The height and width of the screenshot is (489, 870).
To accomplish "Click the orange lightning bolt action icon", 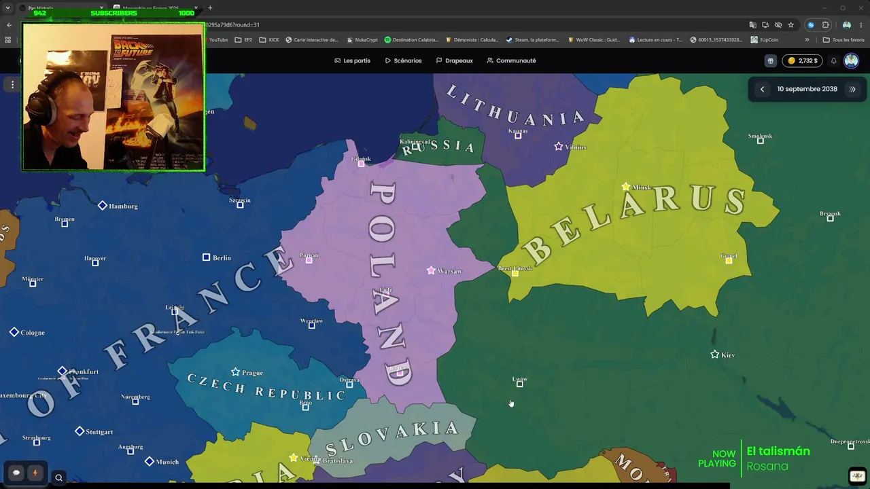I will [35, 473].
